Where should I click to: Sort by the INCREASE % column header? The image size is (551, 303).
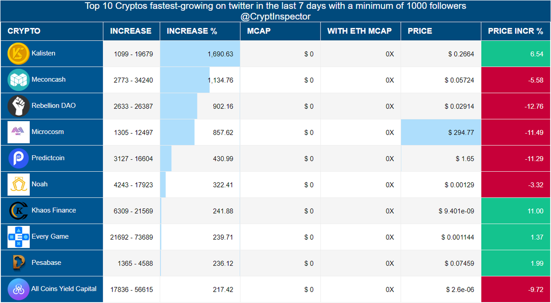(200, 31)
